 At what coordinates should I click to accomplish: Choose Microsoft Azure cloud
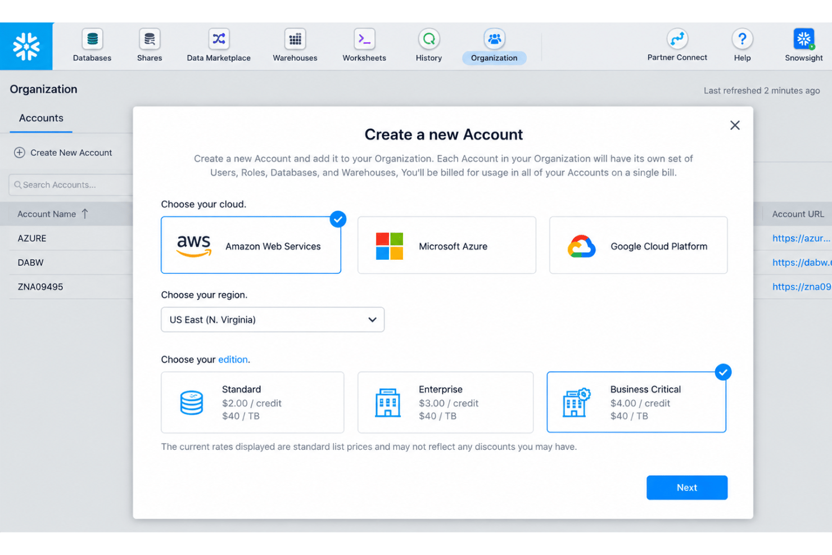tap(447, 245)
